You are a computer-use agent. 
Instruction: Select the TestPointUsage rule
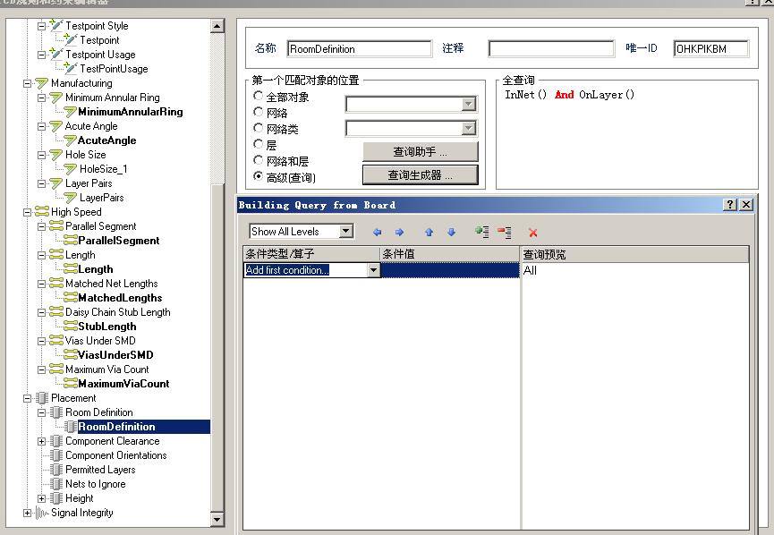114,69
